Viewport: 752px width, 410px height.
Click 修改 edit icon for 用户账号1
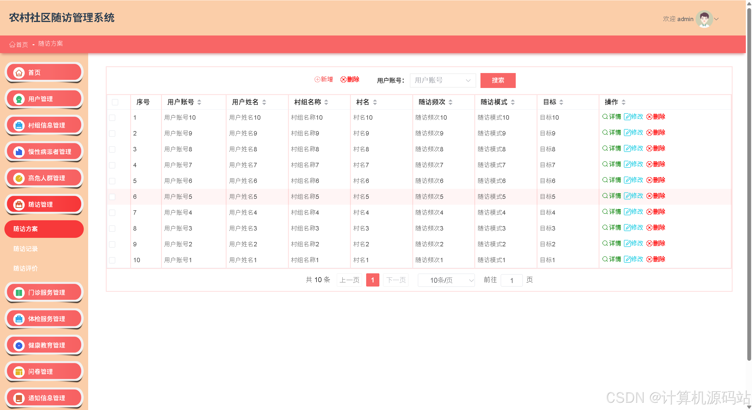tap(627, 259)
